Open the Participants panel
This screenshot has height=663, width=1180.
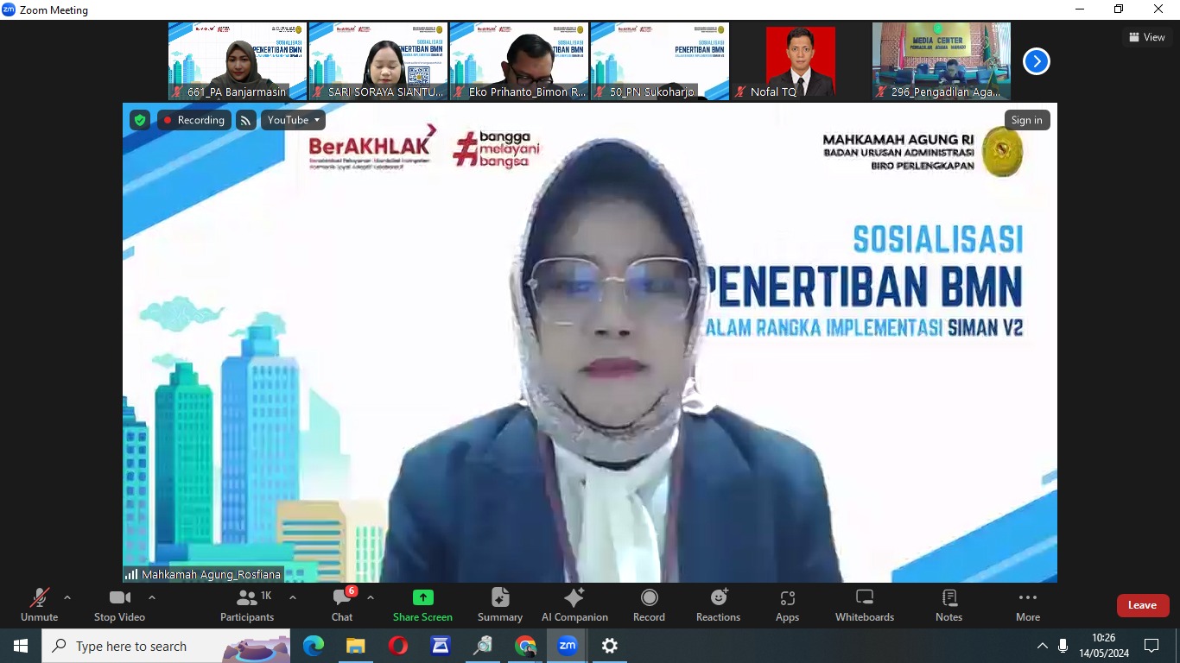point(247,604)
